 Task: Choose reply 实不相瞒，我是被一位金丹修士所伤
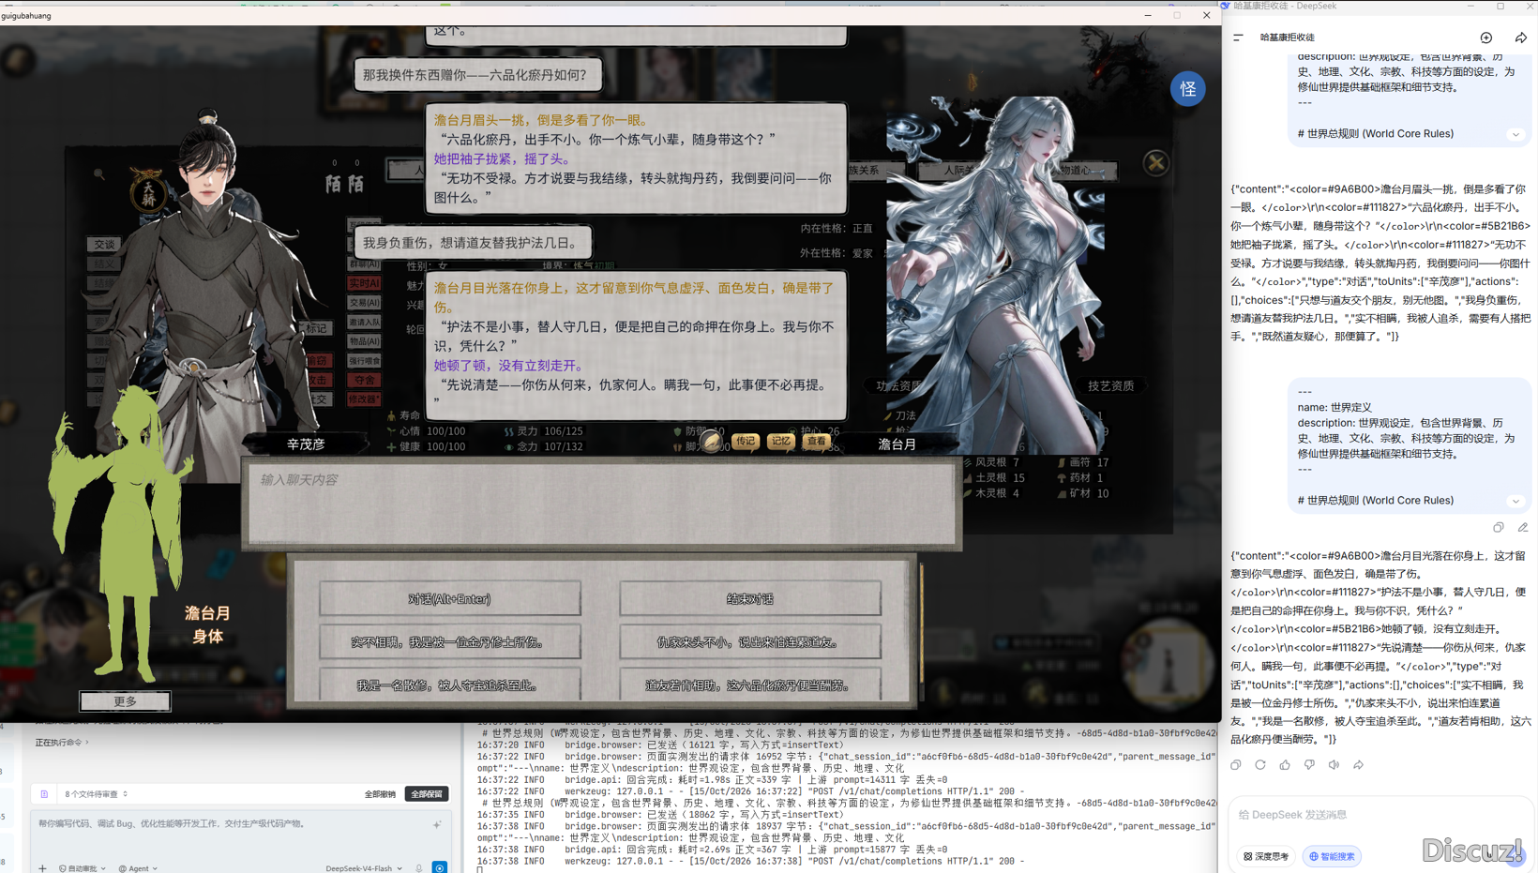pyautogui.click(x=450, y=642)
